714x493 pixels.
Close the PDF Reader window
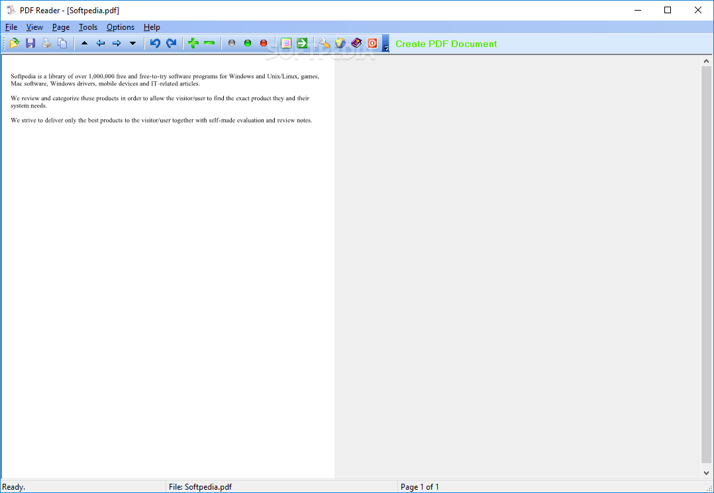click(x=698, y=10)
